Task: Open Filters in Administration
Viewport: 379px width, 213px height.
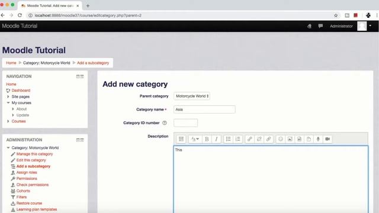Action: pyautogui.click(x=21, y=197)
